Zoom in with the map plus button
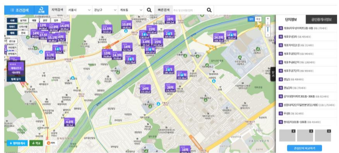This screenshot has height=153, width=339. click(x=268, y=19)
